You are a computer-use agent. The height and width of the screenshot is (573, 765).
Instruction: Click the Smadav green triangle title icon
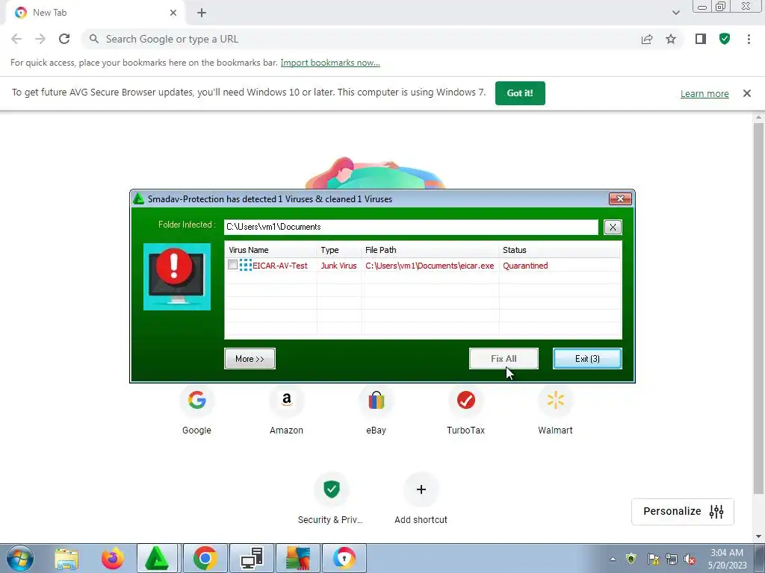(138, 198)
